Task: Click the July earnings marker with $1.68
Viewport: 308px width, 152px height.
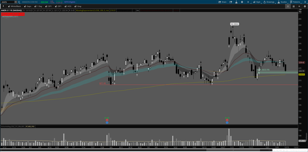Action: point(107,120)
